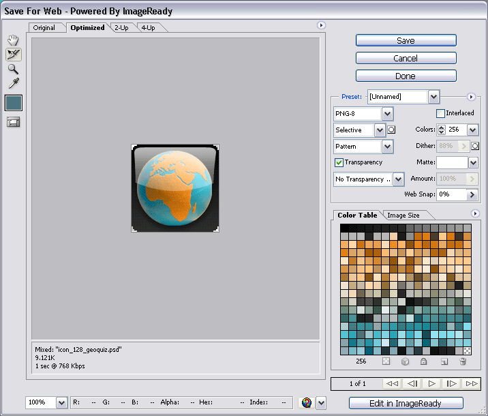Select the Zoom tool

pos(13,69)
